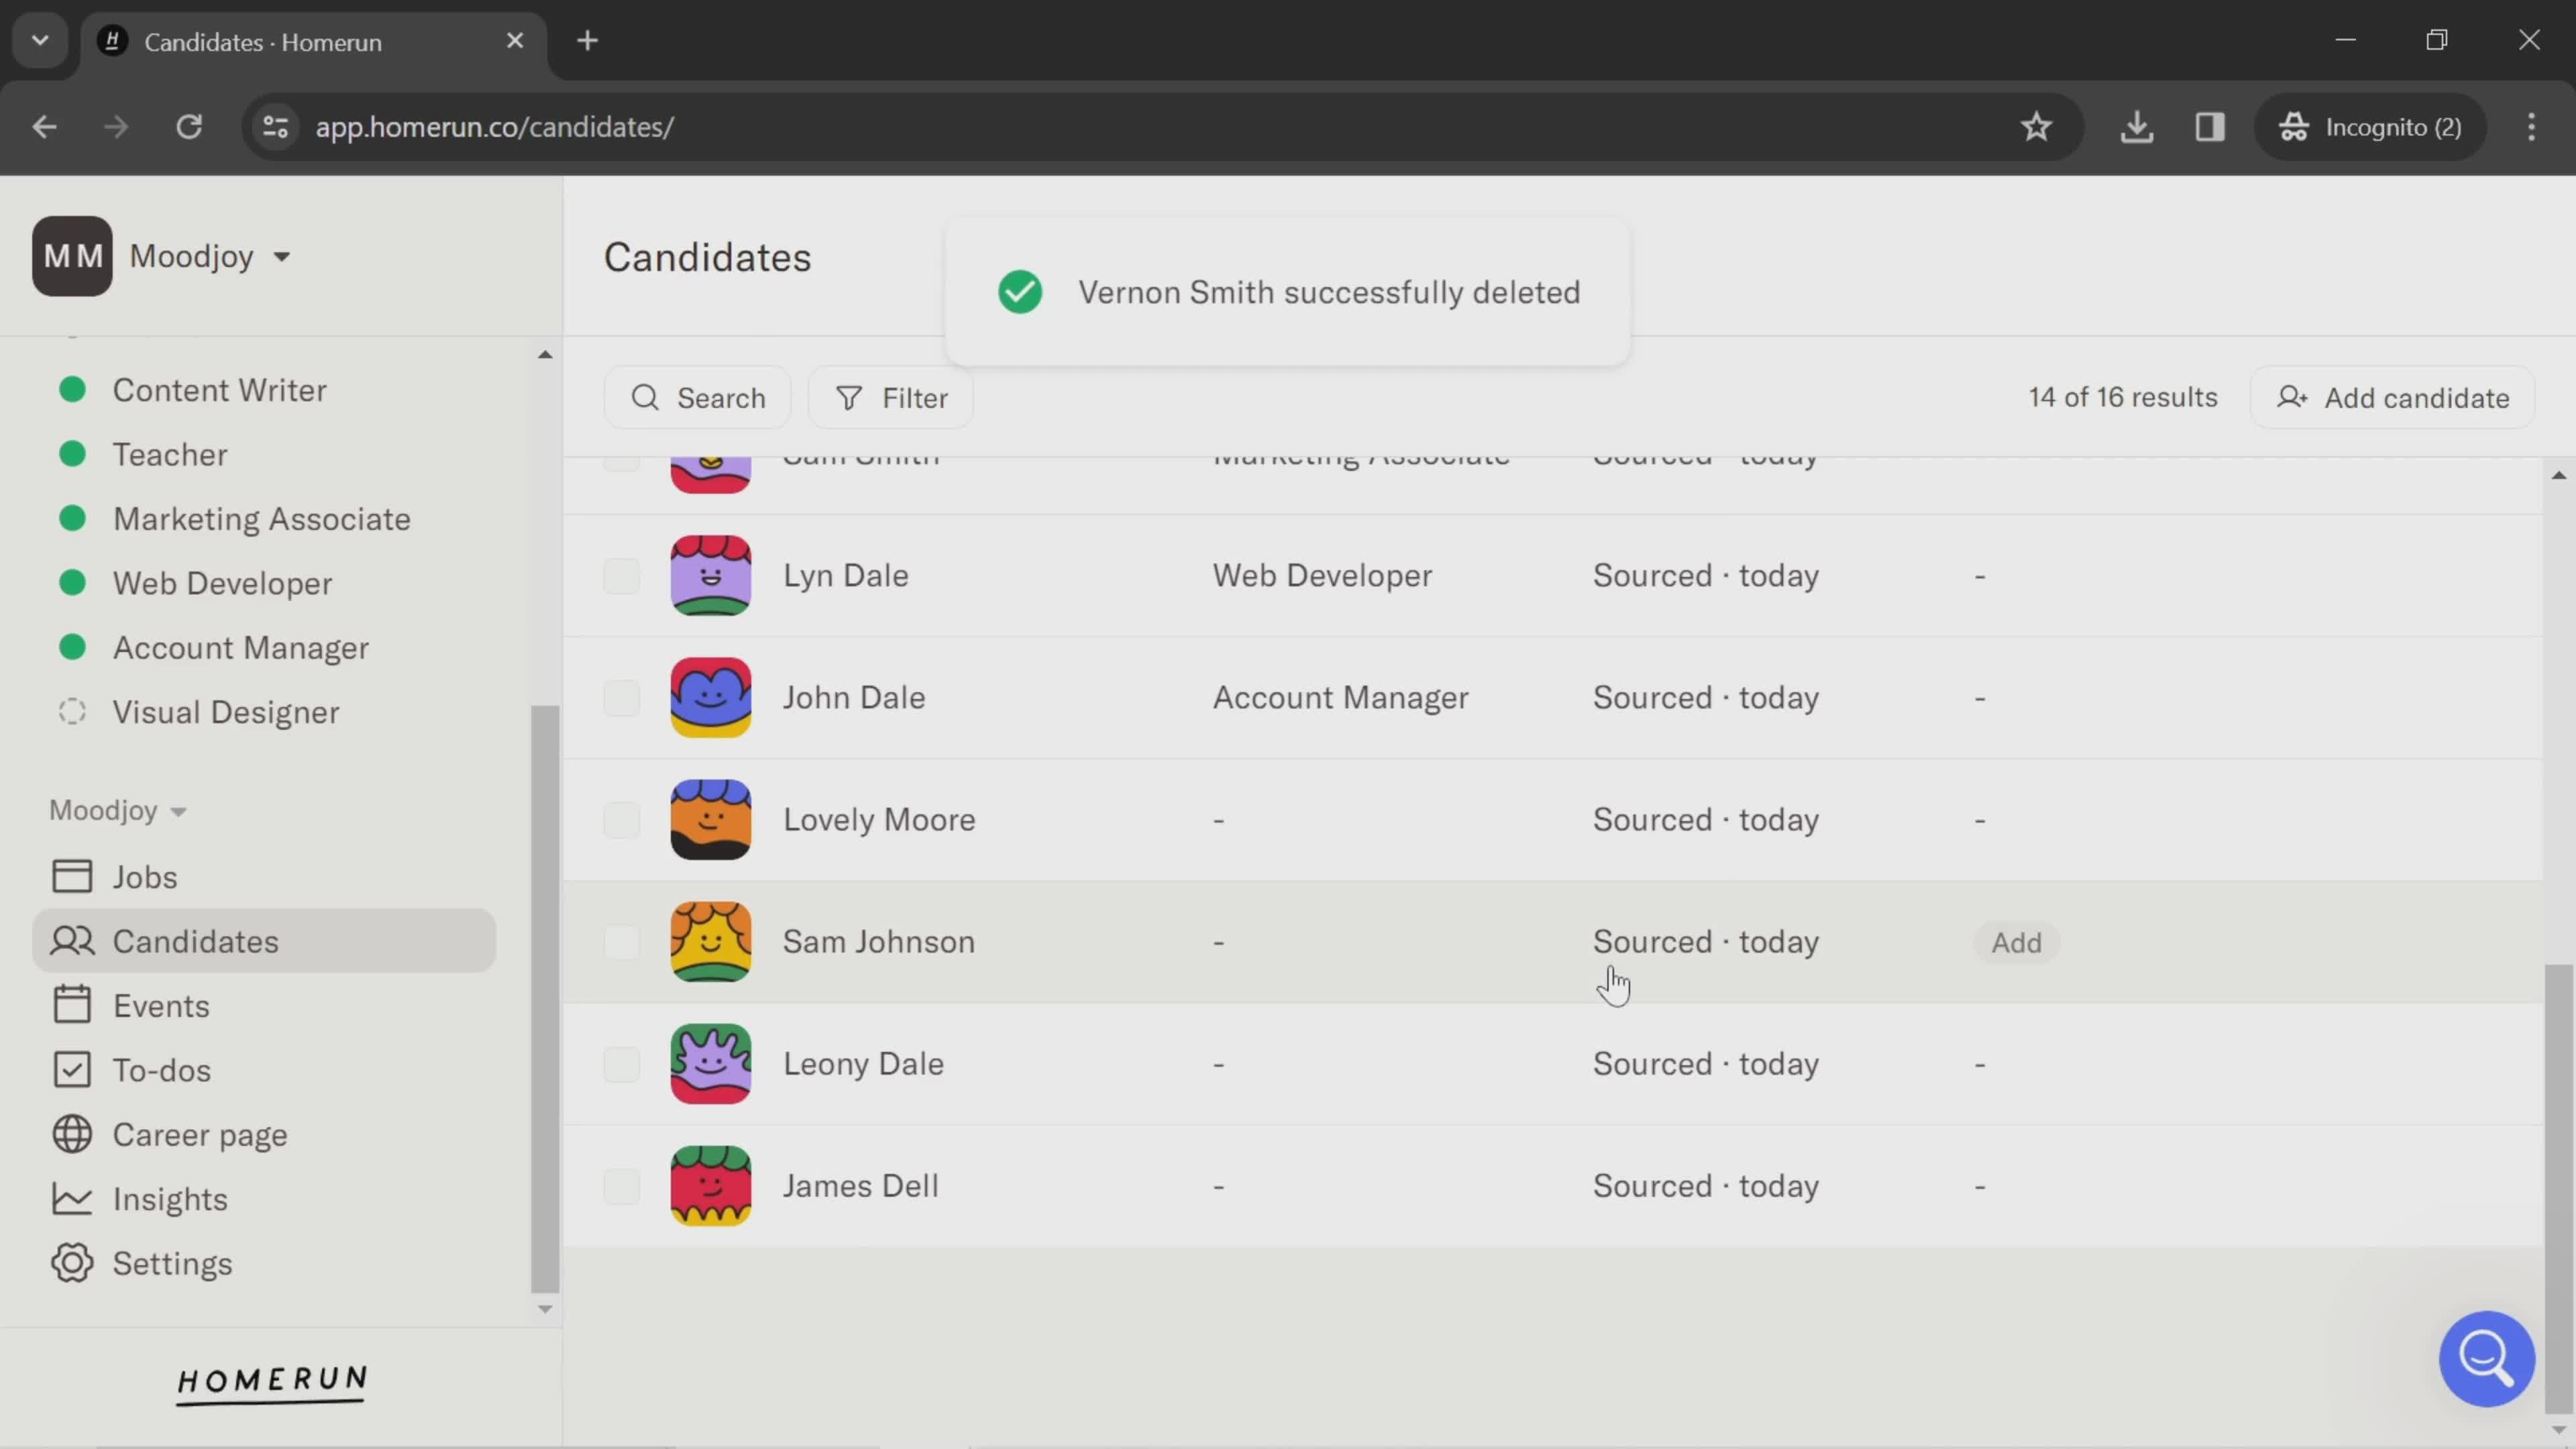Click the green success checkmark in notification
This screenshot has height=1449, width=2576.
1020,292
